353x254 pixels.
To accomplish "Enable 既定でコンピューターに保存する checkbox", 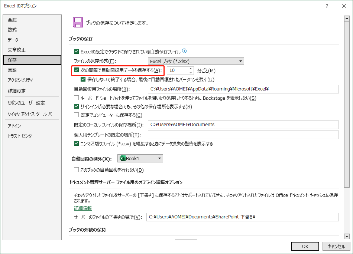I will (76, 115).
